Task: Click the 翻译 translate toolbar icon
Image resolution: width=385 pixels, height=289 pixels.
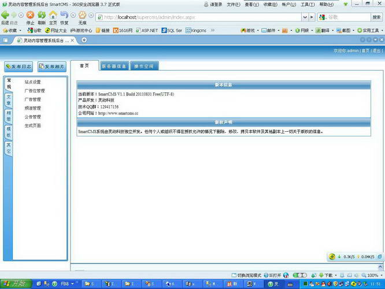Action: [323, 31]
